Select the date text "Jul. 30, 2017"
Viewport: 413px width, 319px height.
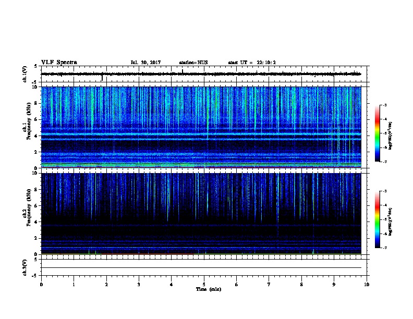[x=145, y=63]
